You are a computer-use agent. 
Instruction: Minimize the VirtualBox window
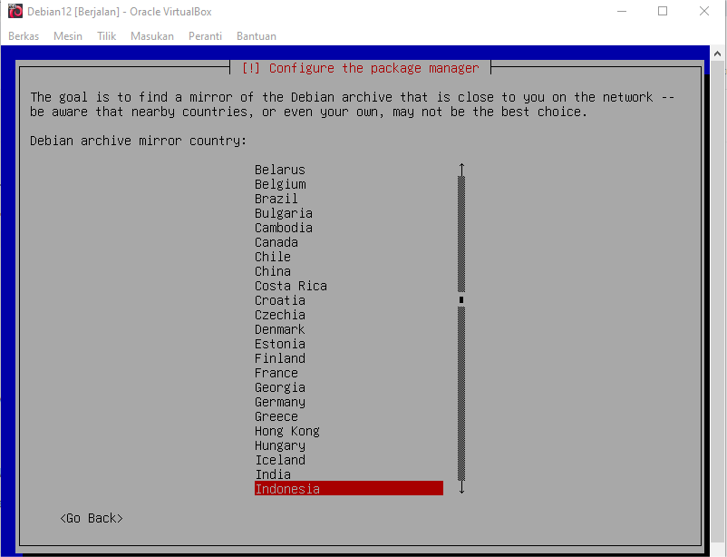click(x=621, y=12)
